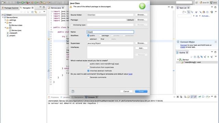Screen dimensions: 219x123
Task: Open the Console tab
Action: [x=91, y=97]
